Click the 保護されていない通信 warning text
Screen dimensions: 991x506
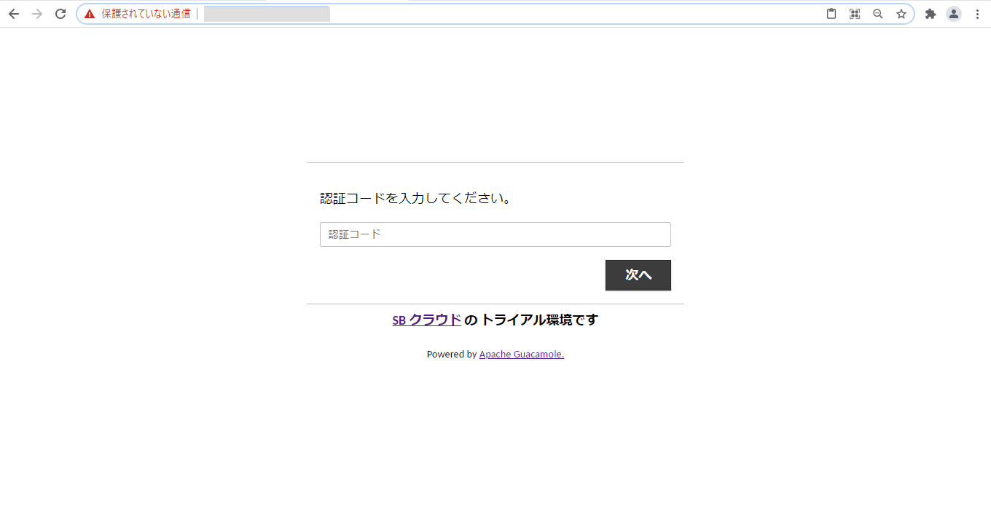tap(146, 14)
